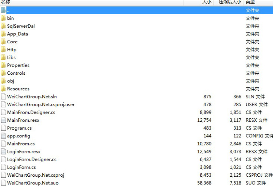The image size is (273, 192).
Task: Click the 类型 column header
Action: pyautogui.click(x=250, y=2)
